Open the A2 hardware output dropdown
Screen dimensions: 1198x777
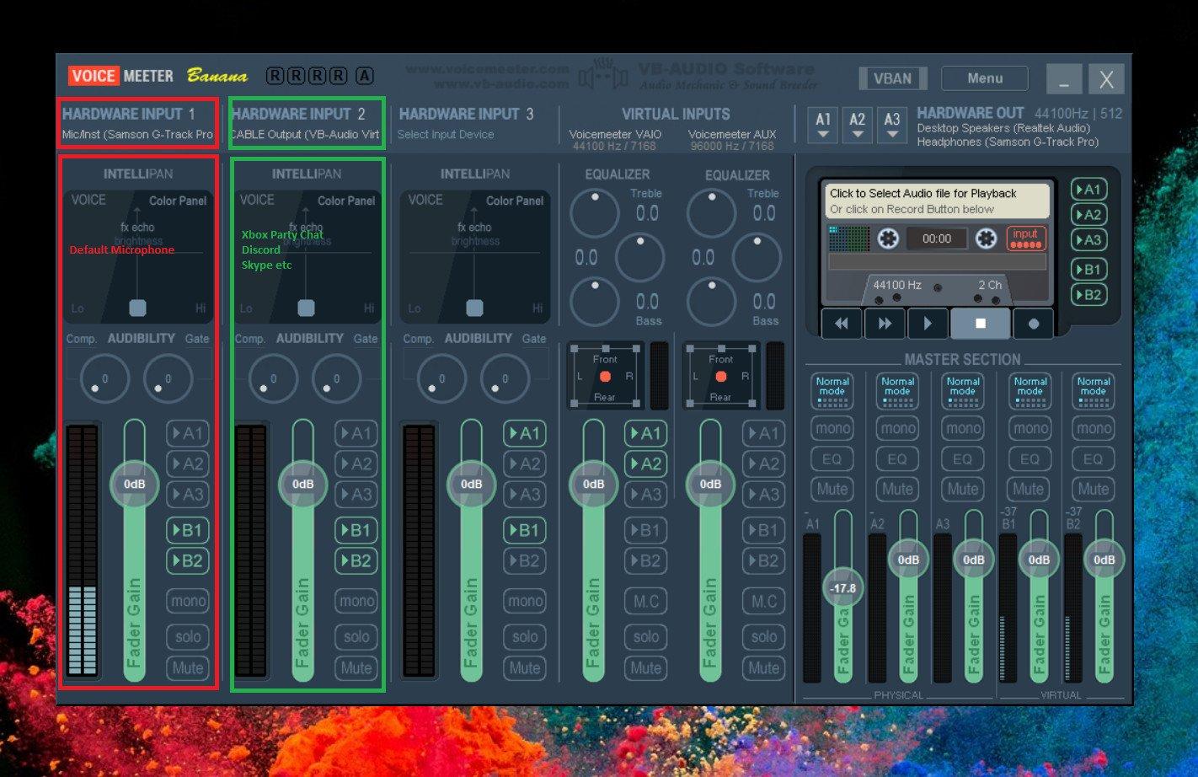click(x=857, y=126)
